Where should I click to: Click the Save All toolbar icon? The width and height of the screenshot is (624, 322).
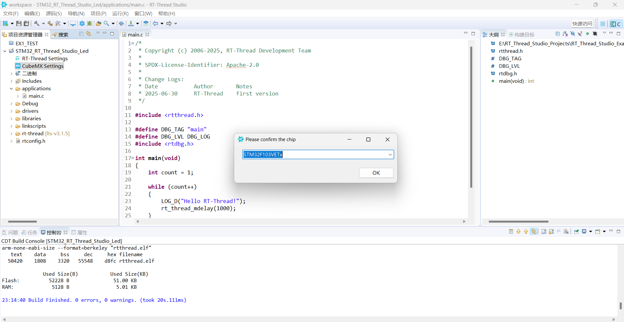26,23
